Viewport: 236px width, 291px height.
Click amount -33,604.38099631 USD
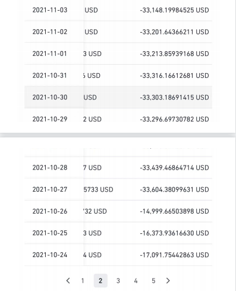[x=174, y=189]
